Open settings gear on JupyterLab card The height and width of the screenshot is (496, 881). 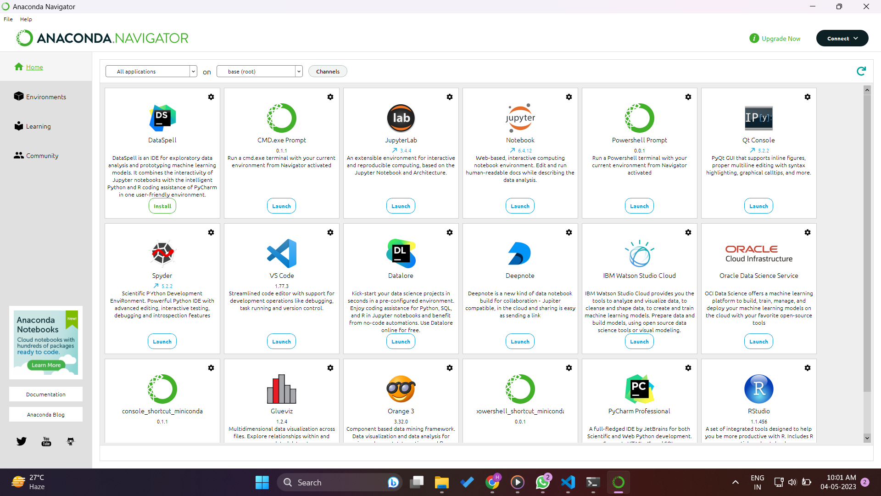[450, 97]
